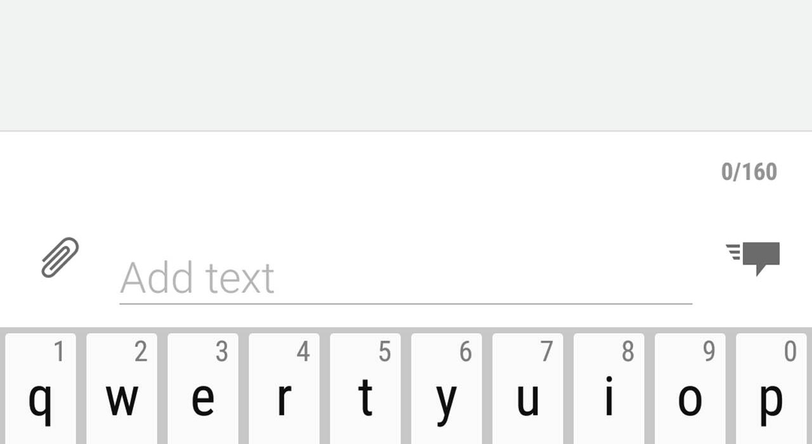Tap the t key on keyboard
Image resolution: width=812 pixels, height=444 pixels.
pos(365,388)
